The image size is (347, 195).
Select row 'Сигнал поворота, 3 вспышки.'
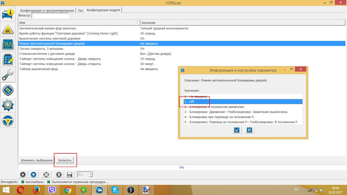(182, 49)
